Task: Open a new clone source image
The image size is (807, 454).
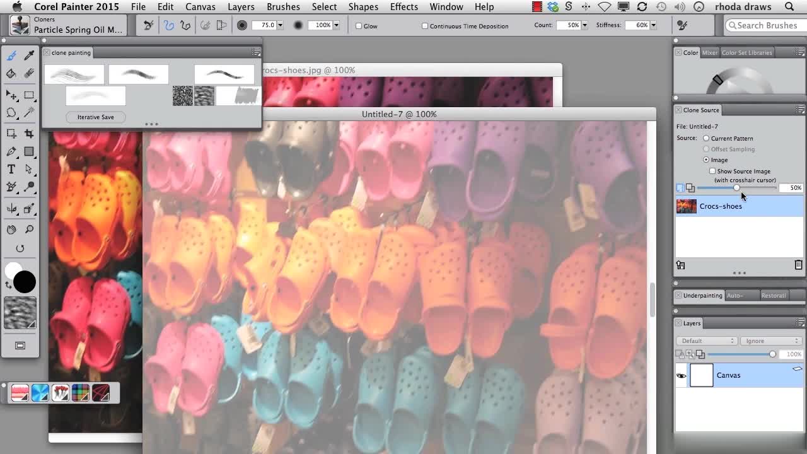Action: click(681, 265)
